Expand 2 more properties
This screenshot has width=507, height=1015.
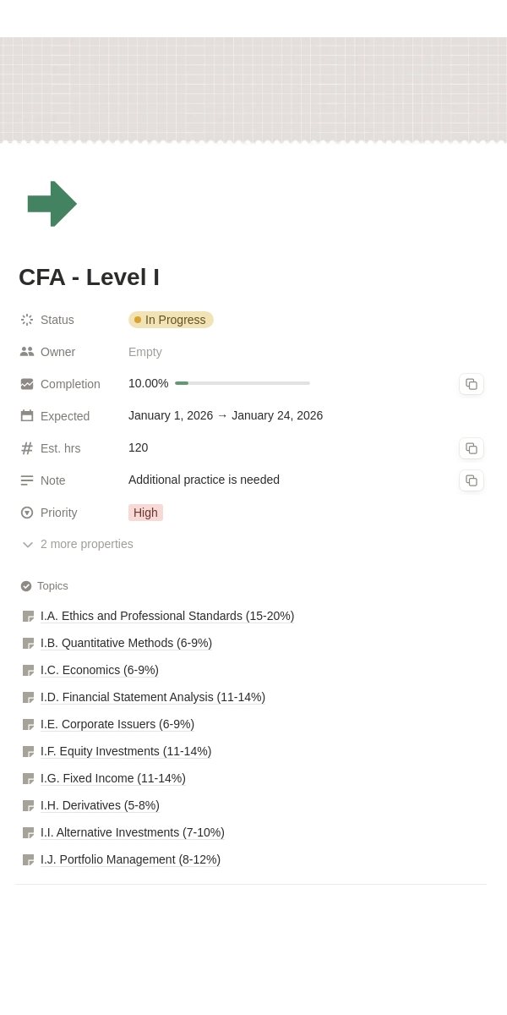77,544
